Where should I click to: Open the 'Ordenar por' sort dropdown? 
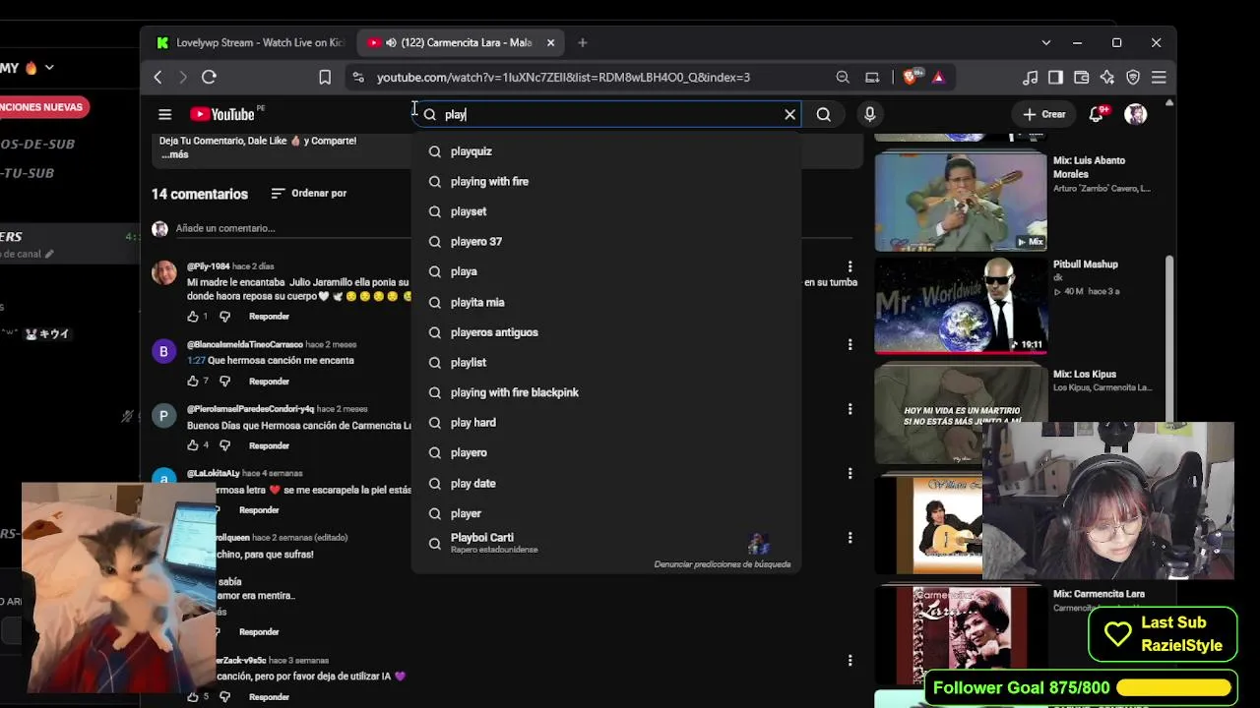pyautogui.click(x=308, y=193)
